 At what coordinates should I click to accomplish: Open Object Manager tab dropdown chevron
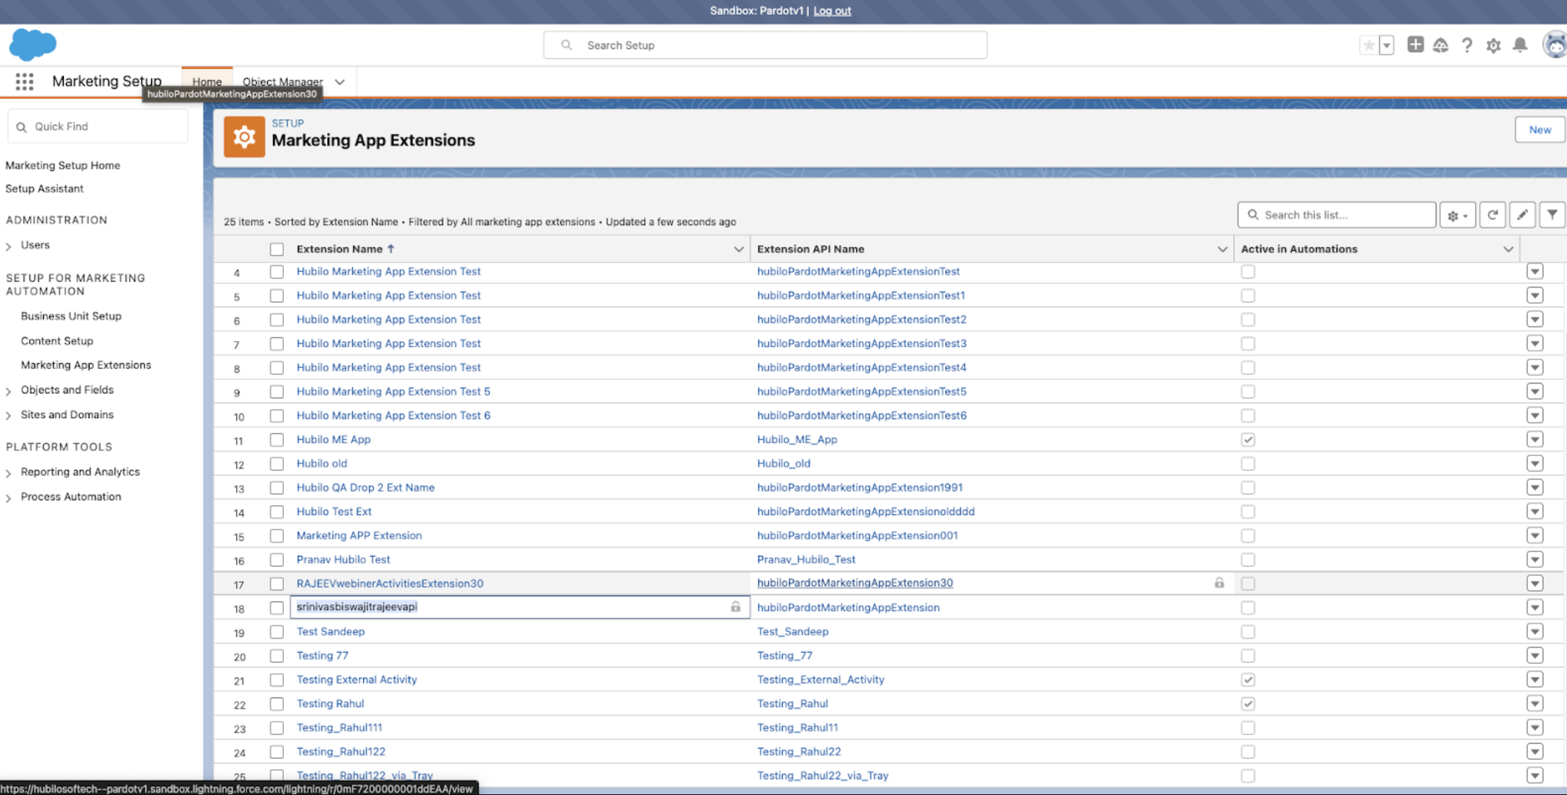coord(340,82)
